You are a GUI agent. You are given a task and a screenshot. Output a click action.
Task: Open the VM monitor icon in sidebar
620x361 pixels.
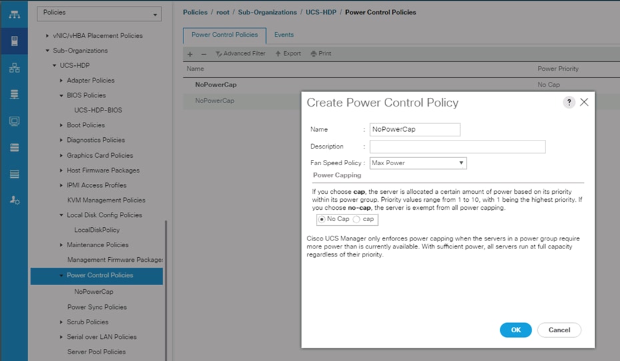pyautogui.click(x=14, y=121)
